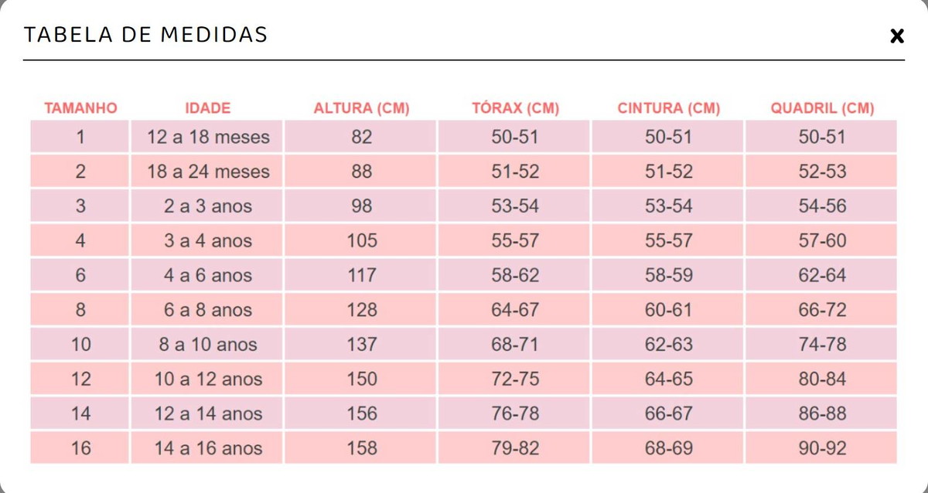Click the ALTURA (CM) column header
This screenshot has height=493, width=928.
tap(361, 108)
